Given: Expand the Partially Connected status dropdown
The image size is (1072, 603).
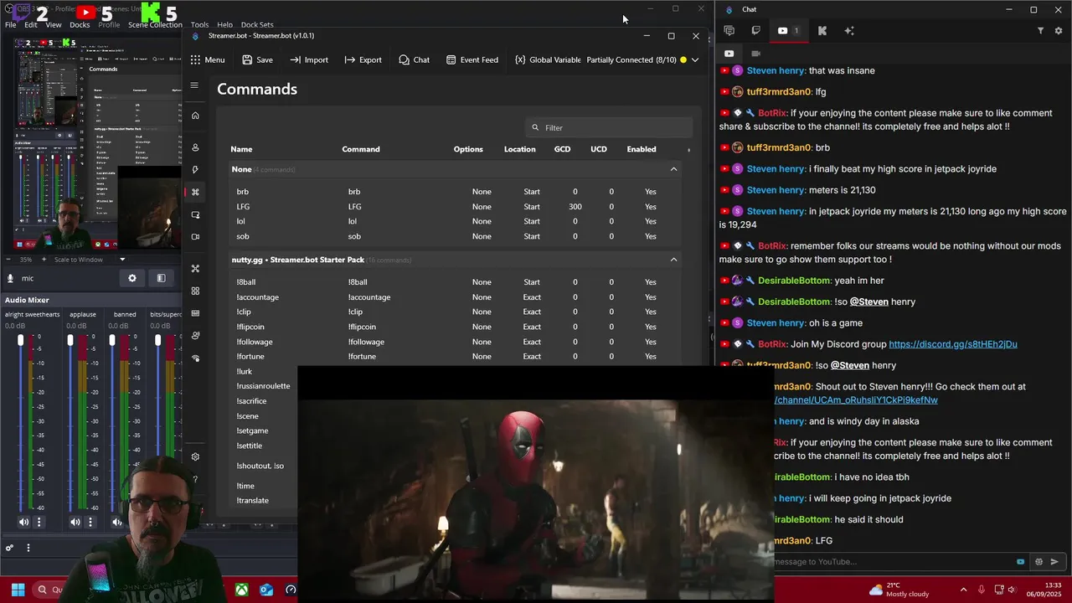Looking at the screenshot, I should click(x=694, y=60).
